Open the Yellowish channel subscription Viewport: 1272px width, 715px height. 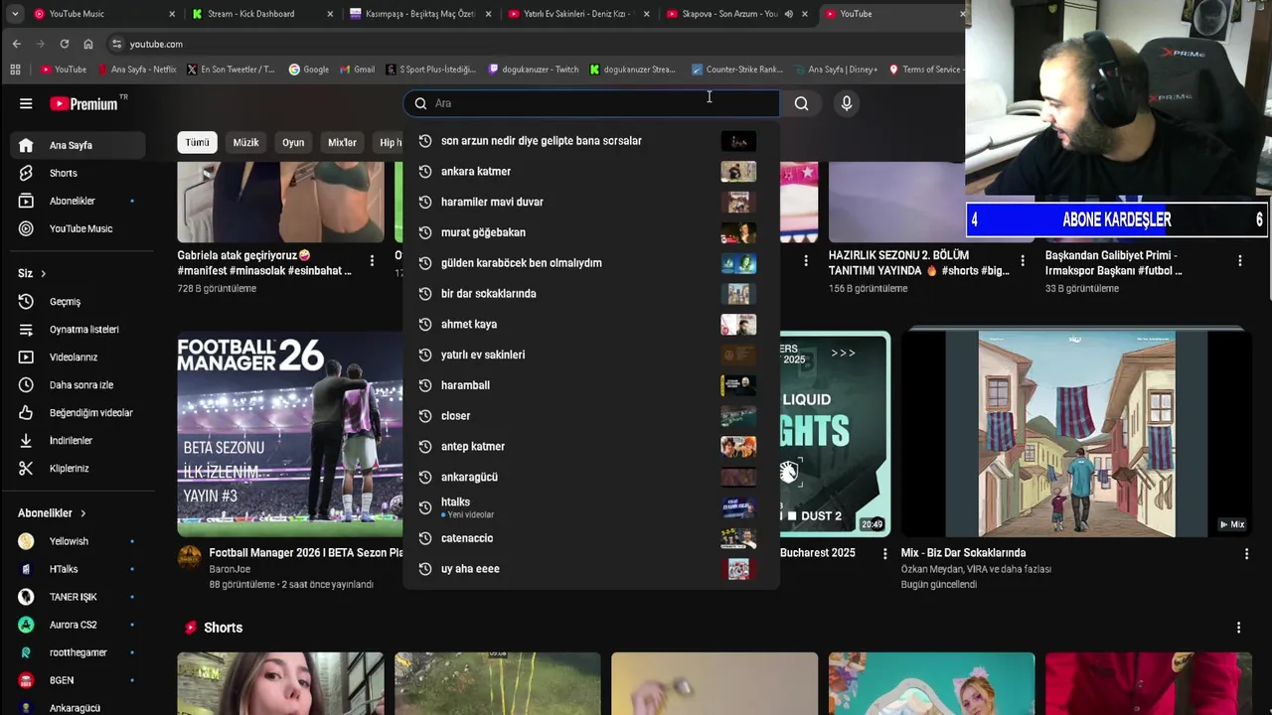tap(78, 541)
